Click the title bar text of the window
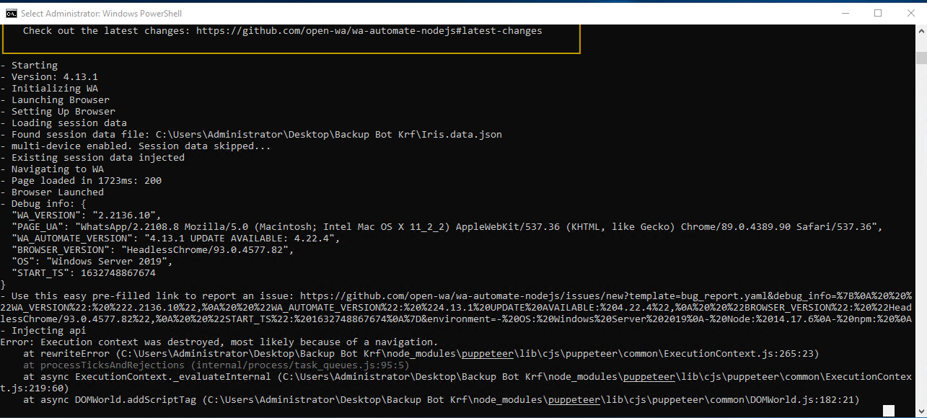The image size is (927, 418). tap(101, 13)
